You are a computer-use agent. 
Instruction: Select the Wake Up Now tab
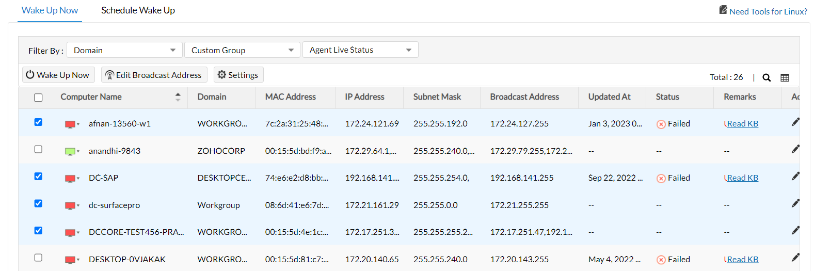coord(50,10)
